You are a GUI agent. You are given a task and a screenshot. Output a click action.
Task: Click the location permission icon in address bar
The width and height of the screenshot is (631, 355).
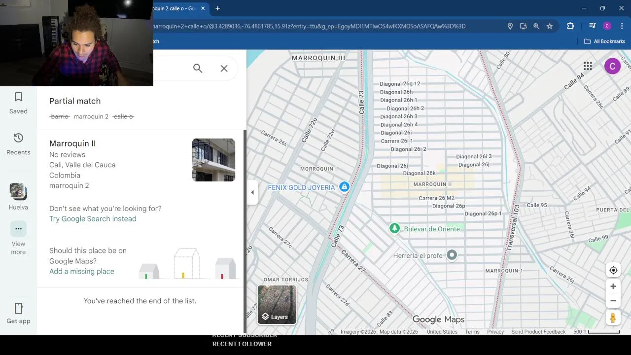click(510, 26)
